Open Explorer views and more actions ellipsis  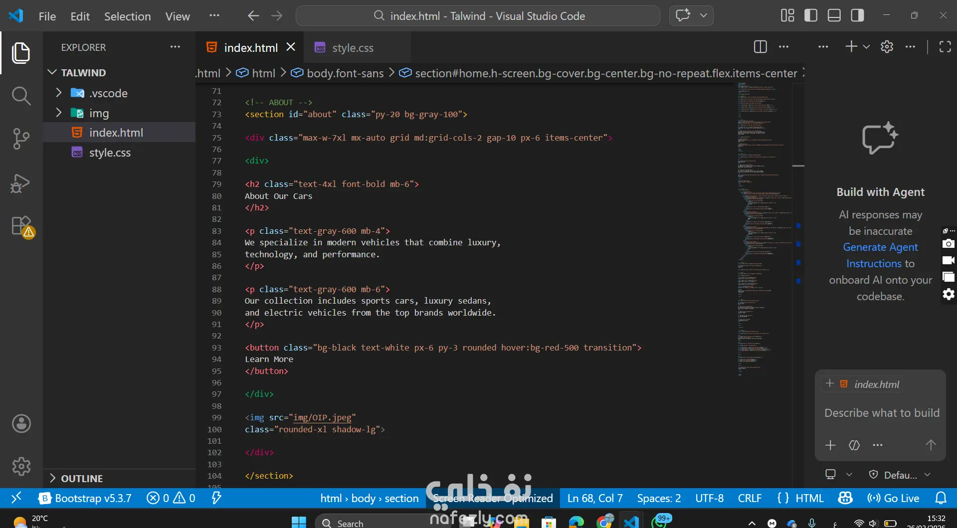click(x=175, y=47)
